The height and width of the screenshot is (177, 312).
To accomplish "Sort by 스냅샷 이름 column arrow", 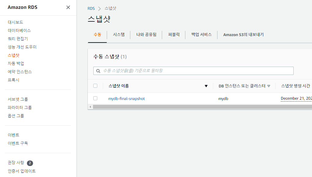I will click(x=206, y=86).
